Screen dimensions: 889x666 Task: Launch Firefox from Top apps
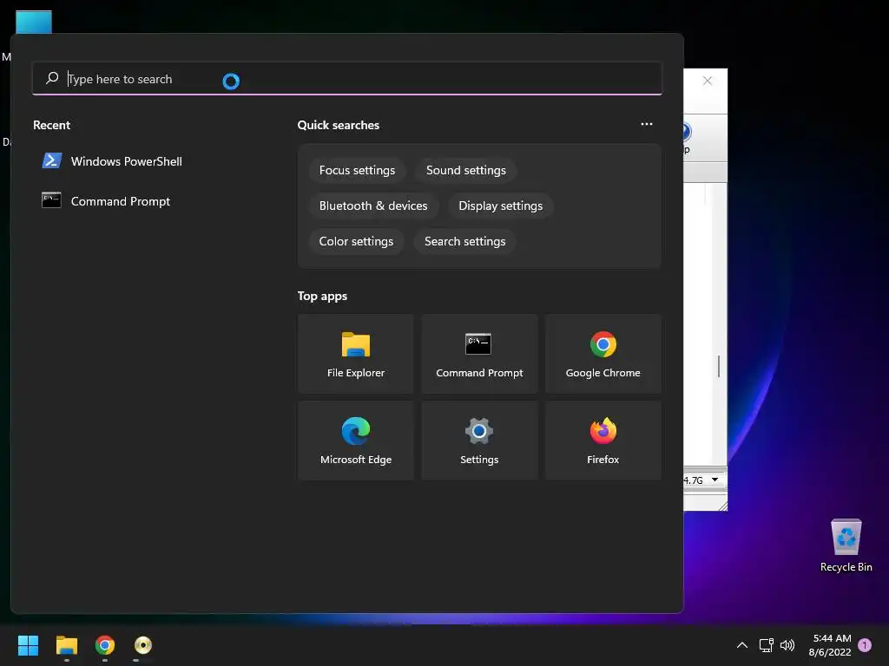click(603, 441)
